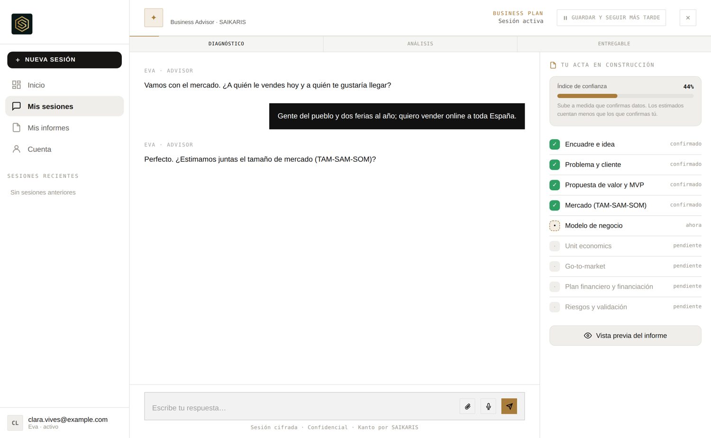Click the Índice de confianza progress bar
The height and width of the screenshot is (438, 711).
[x=625, y=96]
